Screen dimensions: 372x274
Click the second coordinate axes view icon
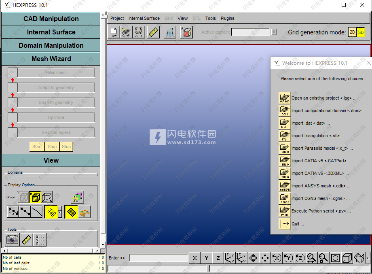point(241,258)
